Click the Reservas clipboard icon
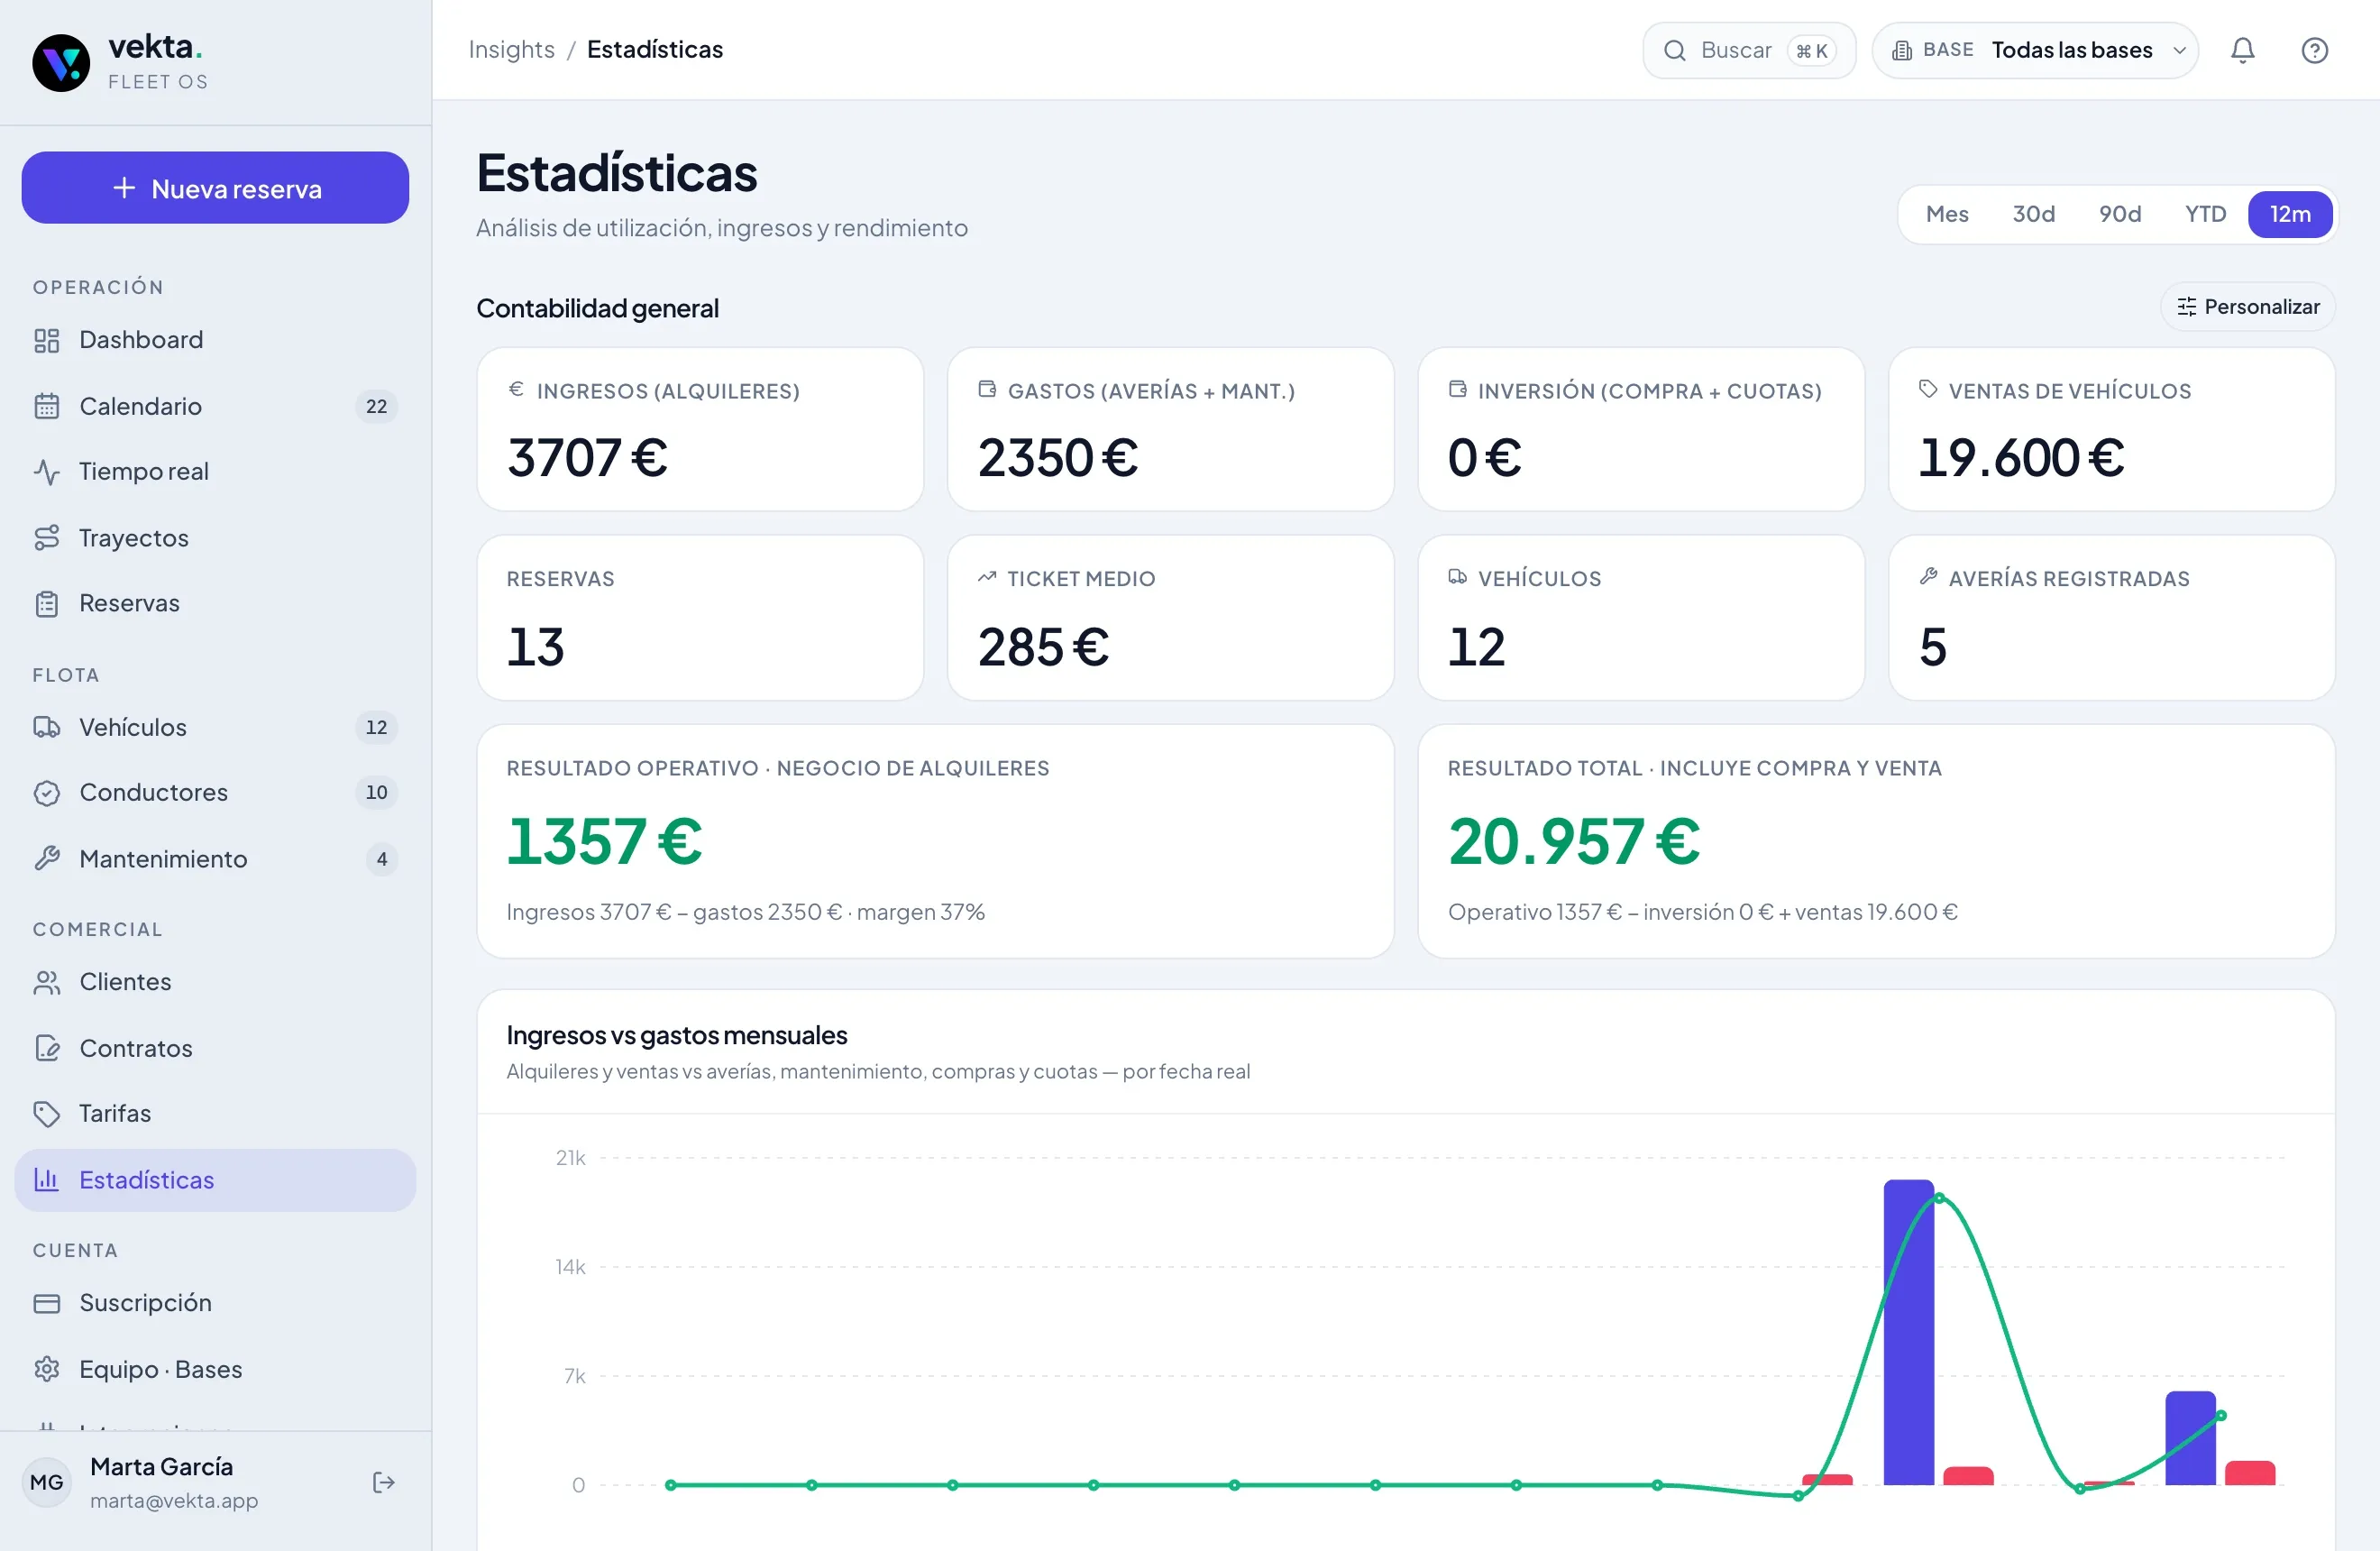The height and width of the screenshot is (1551, 2380). [47, 603]
